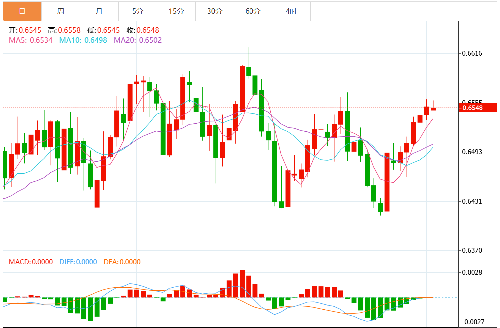The height and width of the screenshot is (328, 500).
Task: Click the -0.0027 MACD axis label
Action: [472, 322]
